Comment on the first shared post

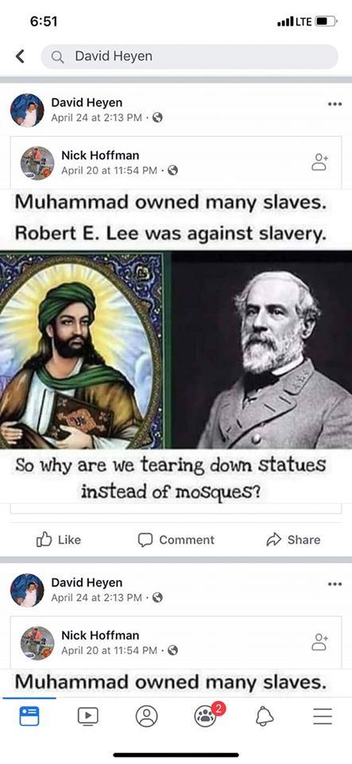click(x=176, y=540)
